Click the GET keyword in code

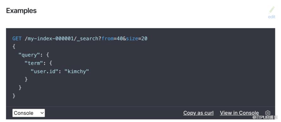point(17,39)
